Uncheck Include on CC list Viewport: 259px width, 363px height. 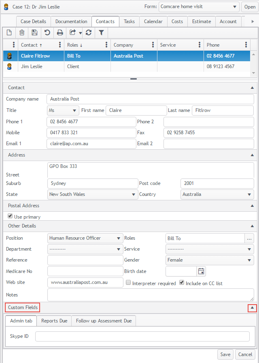point(182,283)
